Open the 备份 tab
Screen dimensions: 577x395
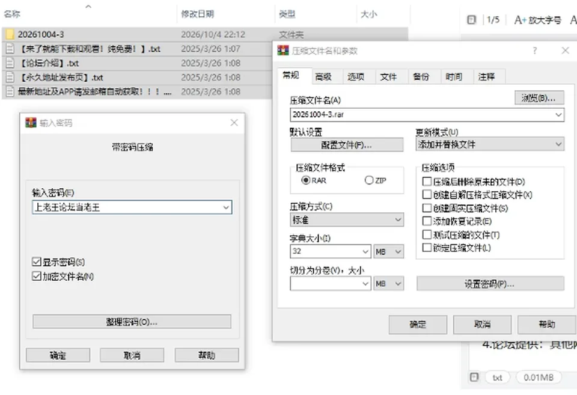click(x=421, y=76)
